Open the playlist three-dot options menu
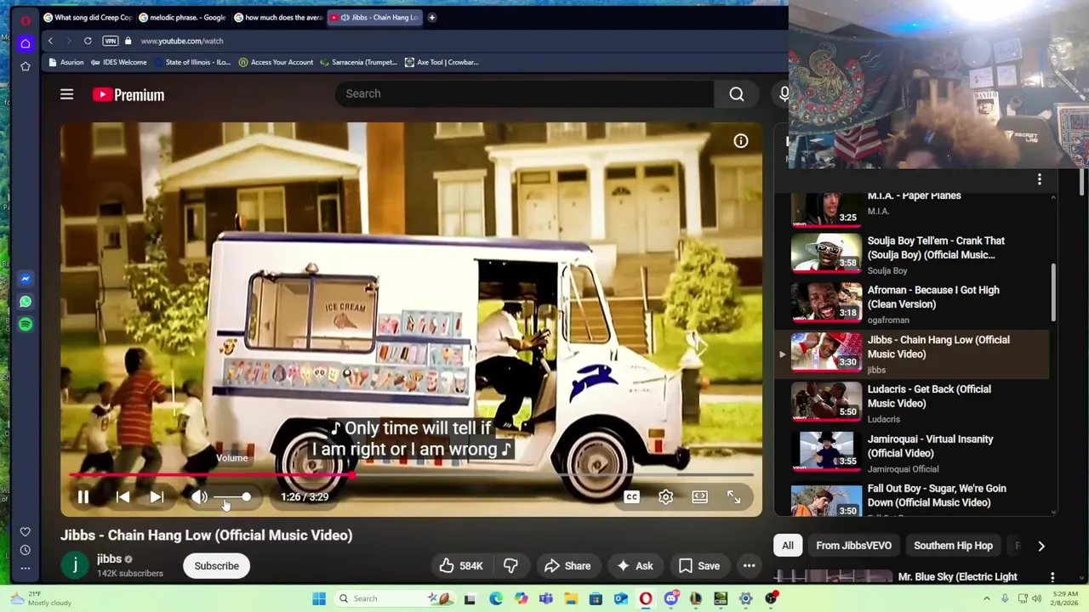Image resolution: width=1089 pixels, height=612 pixels. [x=1039, y=179]
